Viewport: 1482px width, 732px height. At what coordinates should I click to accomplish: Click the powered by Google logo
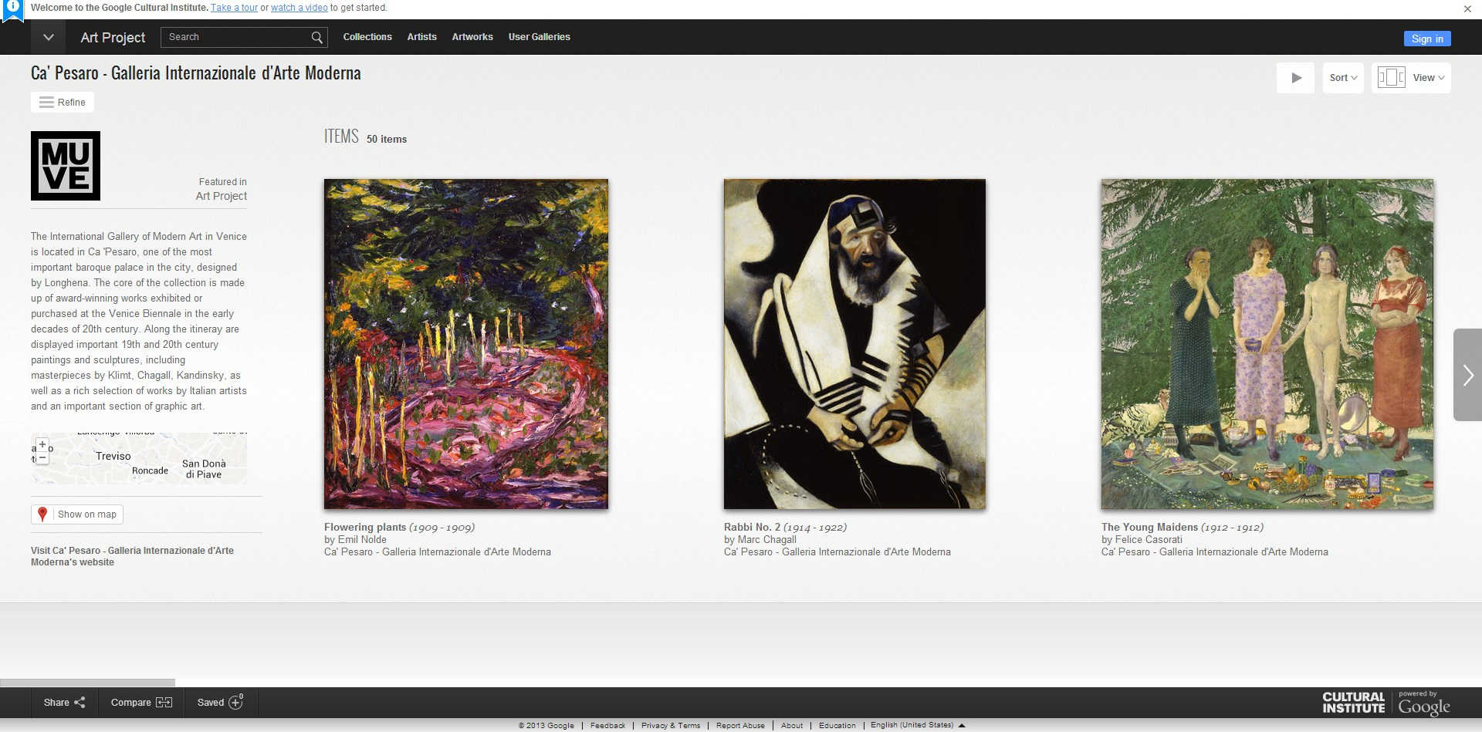point(1424,703)
